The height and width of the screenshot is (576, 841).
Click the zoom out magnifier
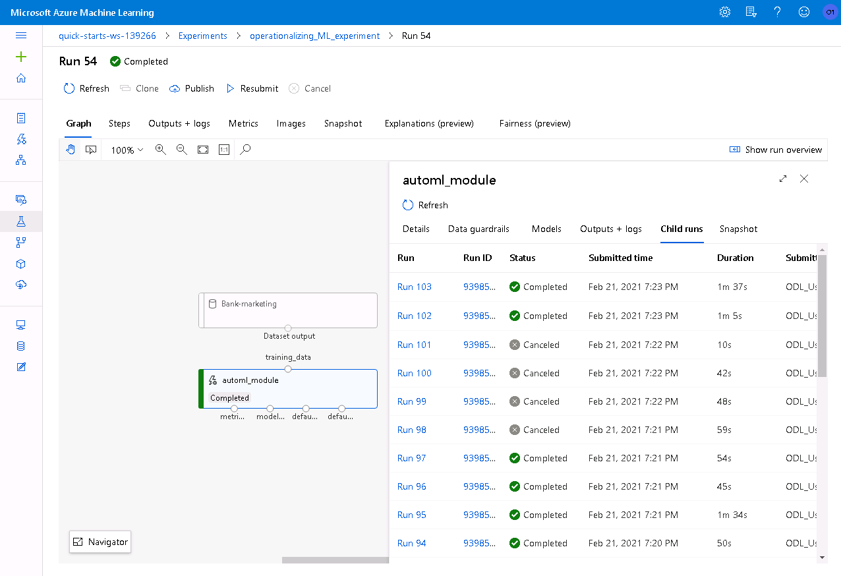click(182, 150)
